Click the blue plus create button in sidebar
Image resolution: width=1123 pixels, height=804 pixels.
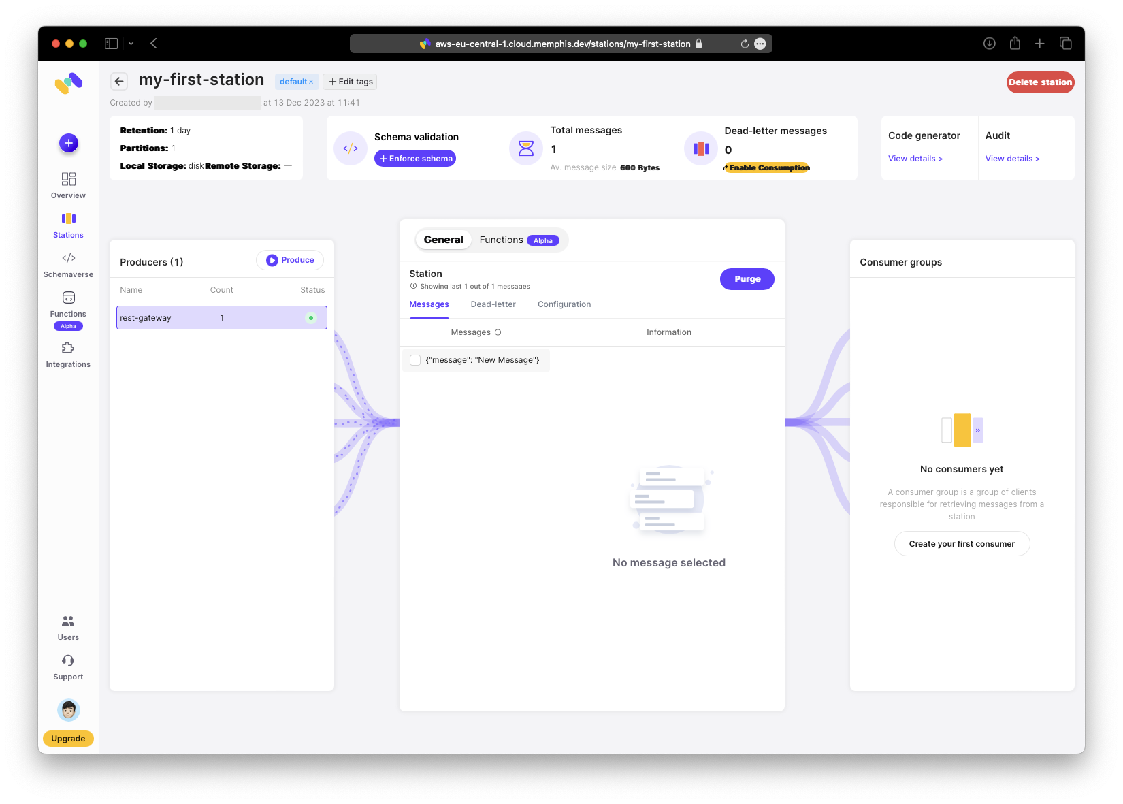coord(69,143)
